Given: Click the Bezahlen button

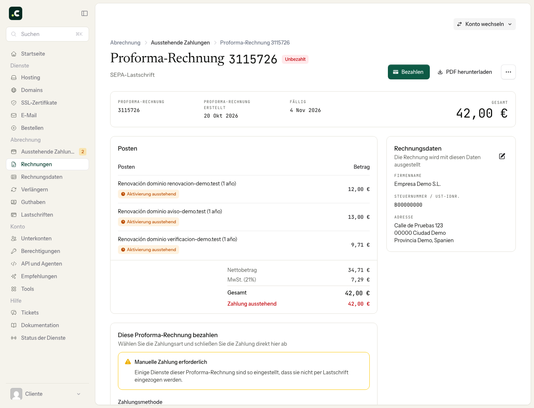Looking at the screenshot, I should pos(409,72).
